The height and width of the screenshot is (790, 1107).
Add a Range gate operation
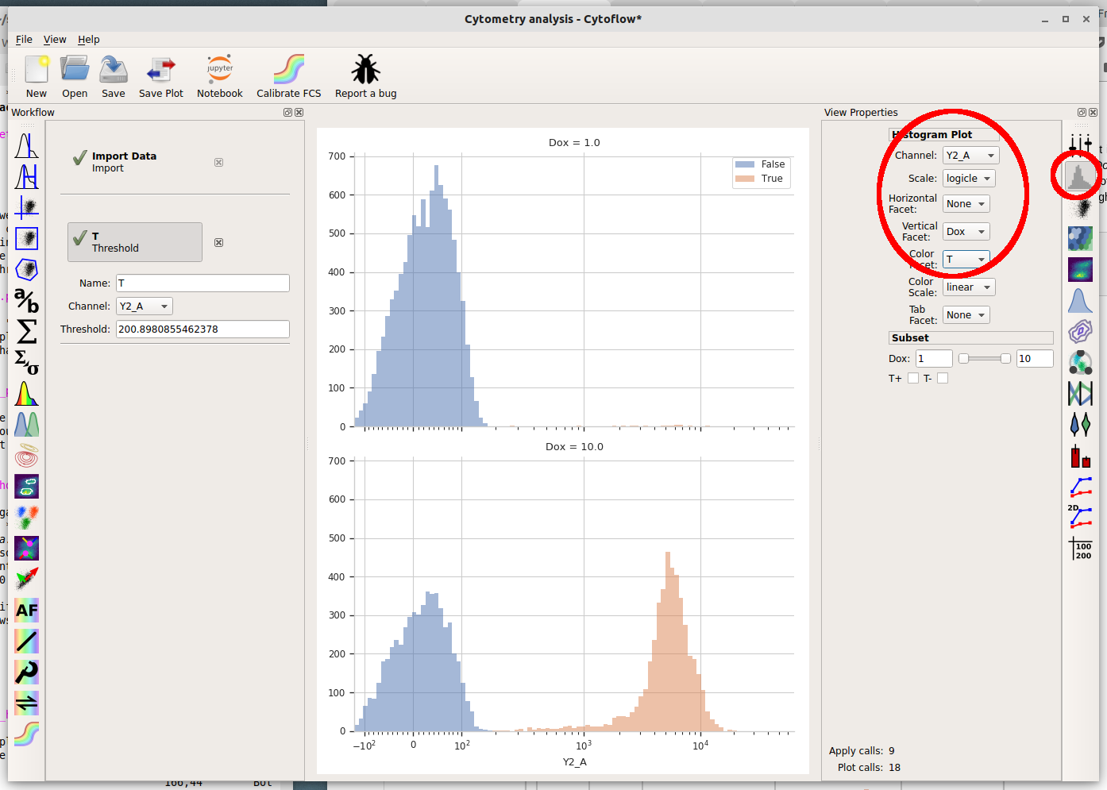pyautogui.click(x=26, y=177)
